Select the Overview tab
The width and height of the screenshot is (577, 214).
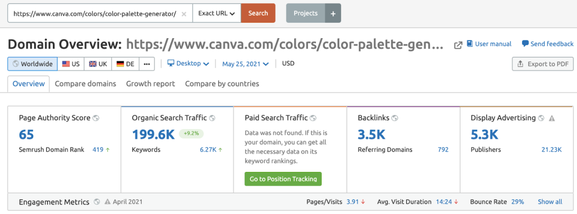click(x=29, y=84)
